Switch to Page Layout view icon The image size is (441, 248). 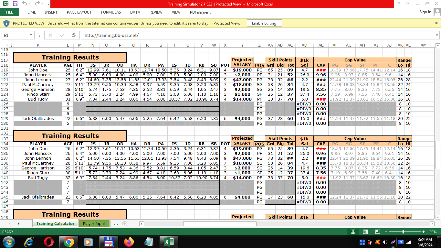tap(365, 232)
